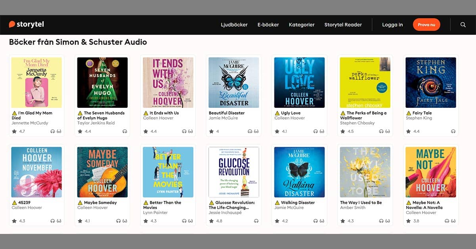
Task: Open the Storytel logo home link
Action: click(x=26, y=25)
